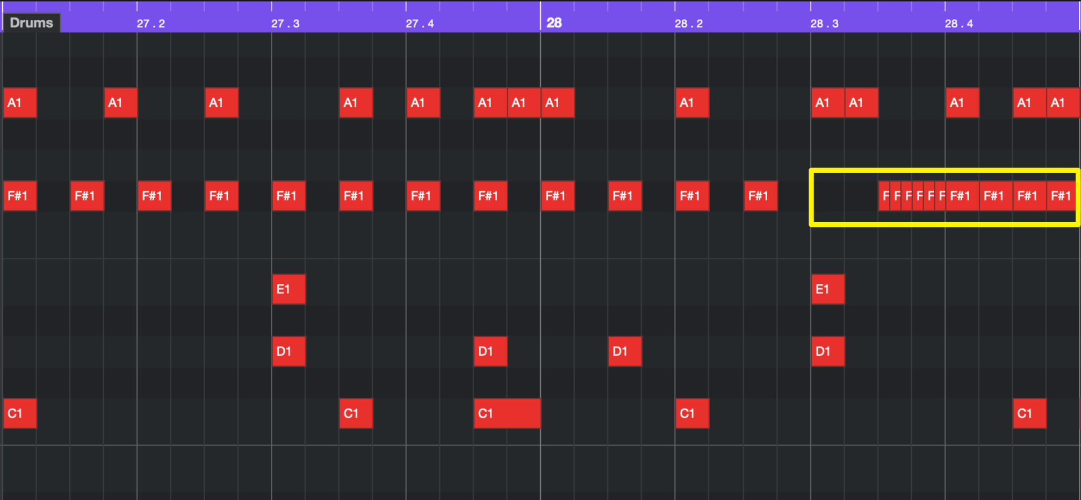This screenshot has width=1081, height=500.
Task: Select the C1 note after beat 28.4
Action: click(x=1029, y=413)
